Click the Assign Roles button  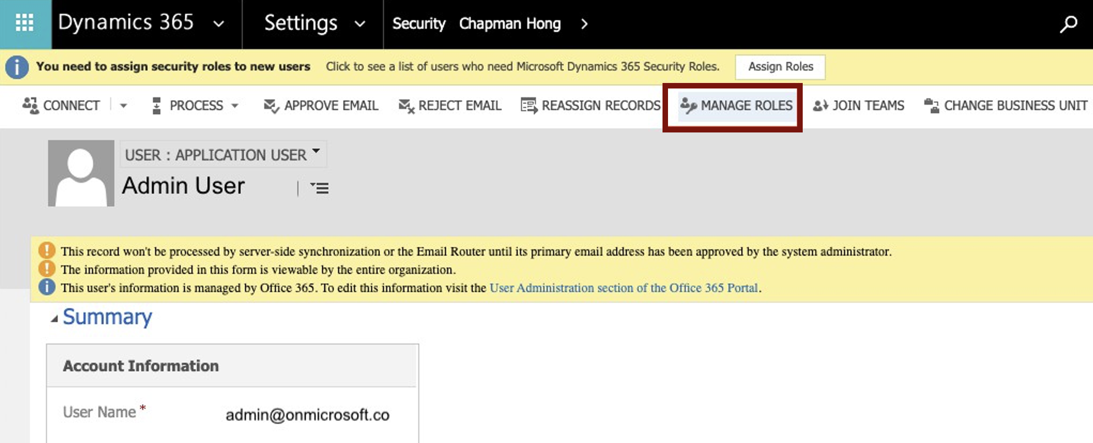click(x=780, y=67)
